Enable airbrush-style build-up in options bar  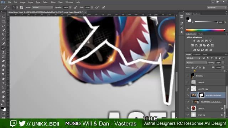[97, 7]
